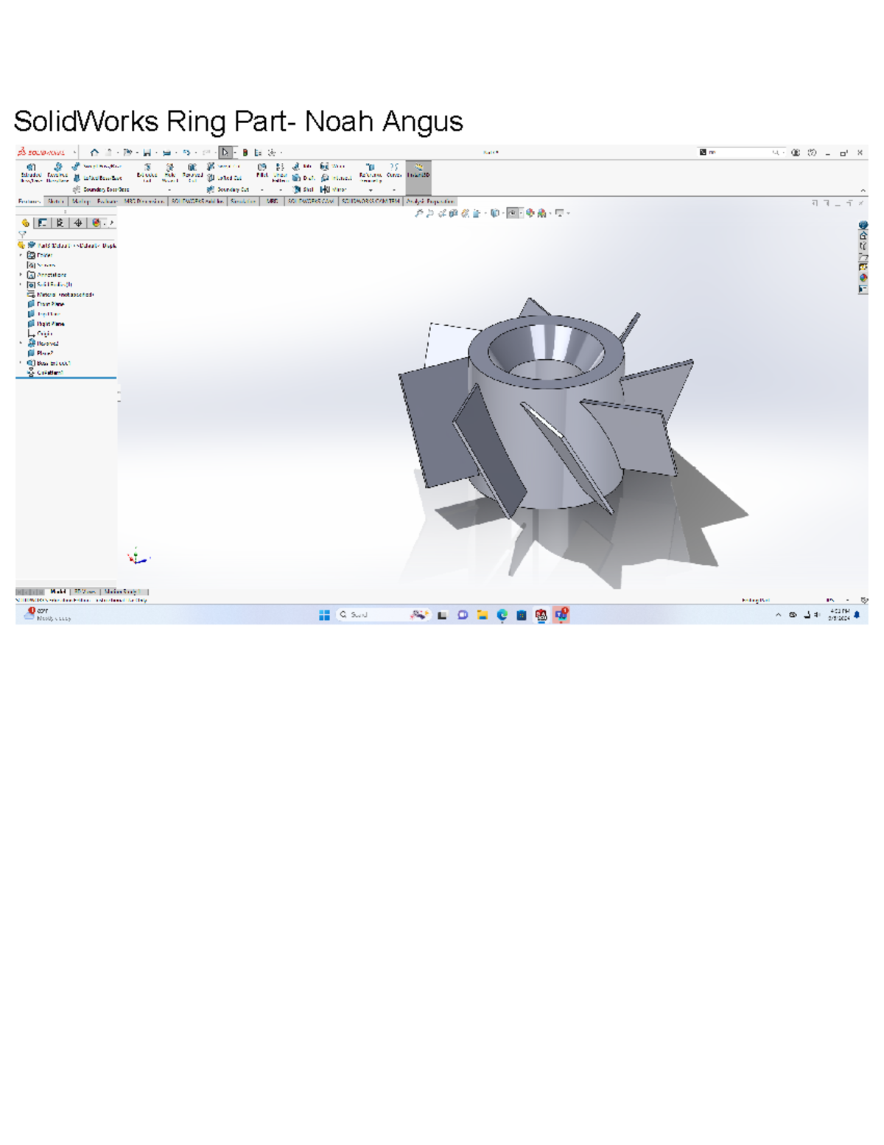Screen dimensions: 884x1145
Task: Open the PropertyManager panel tab
Action: pyautogui.click(x=43, y=223)
